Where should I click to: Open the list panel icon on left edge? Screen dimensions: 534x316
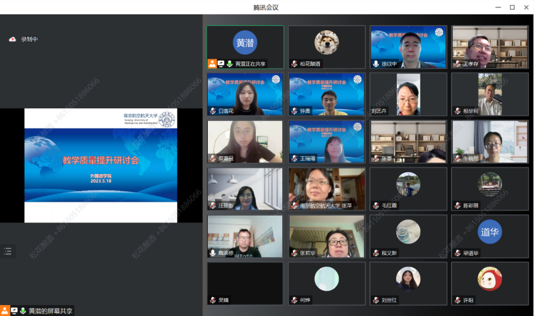7,251
